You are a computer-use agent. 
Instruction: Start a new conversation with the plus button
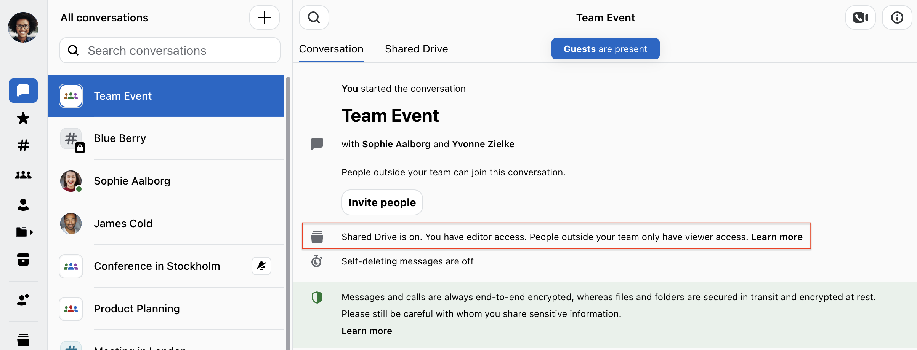[x=265, y=17]
